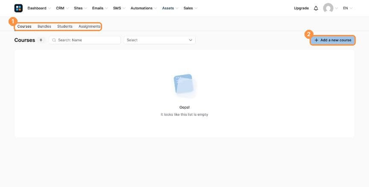Click the user avatar icon
This screenshot has height=187, width=369.
pyautogui.click(x=328, y=8)
